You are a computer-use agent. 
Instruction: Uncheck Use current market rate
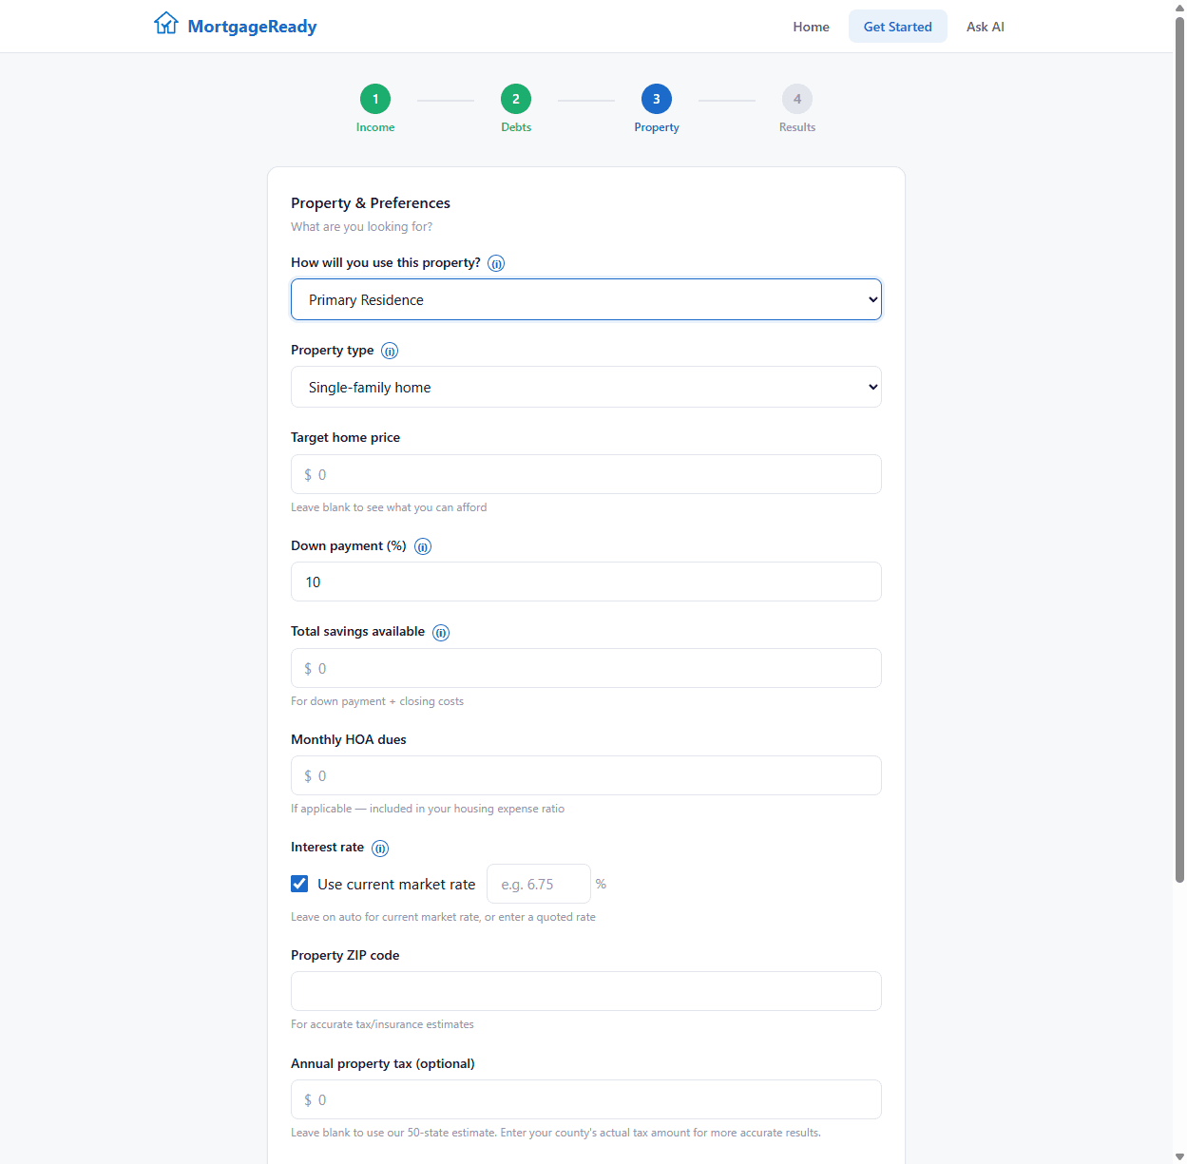[x=299, y=884]
